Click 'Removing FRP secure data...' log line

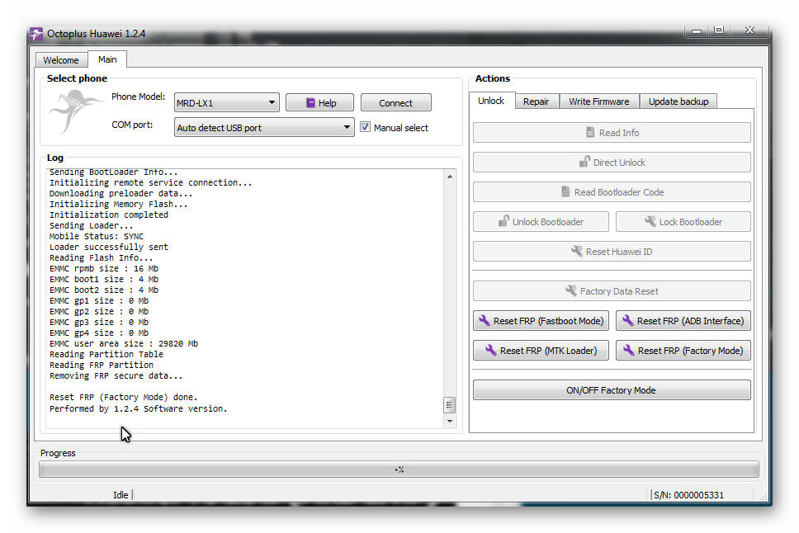coord(116,375)
